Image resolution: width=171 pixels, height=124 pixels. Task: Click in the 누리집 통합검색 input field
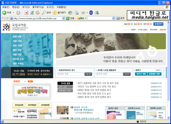point(109,74)
